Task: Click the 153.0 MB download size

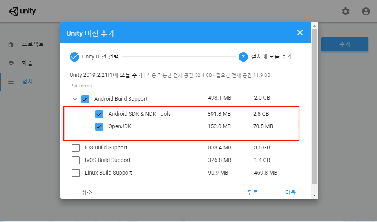Action: point(219,127)
